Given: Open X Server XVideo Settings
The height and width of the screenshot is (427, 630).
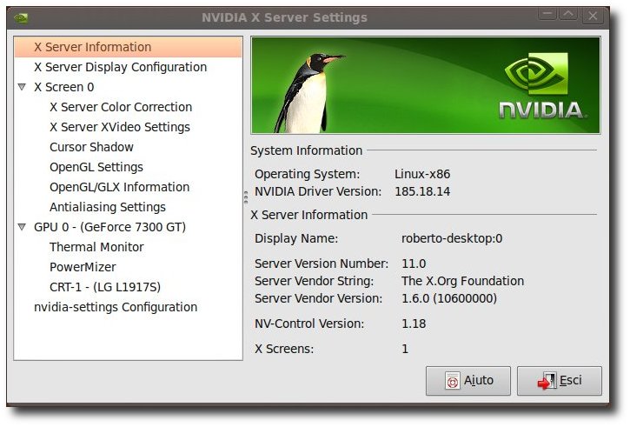Looking at the screenshot, I should 120,127.
